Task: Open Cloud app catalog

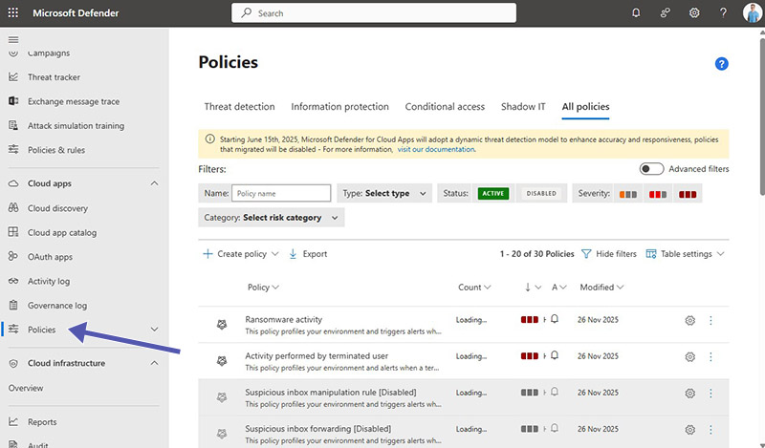Action: (x=62, y=232)
